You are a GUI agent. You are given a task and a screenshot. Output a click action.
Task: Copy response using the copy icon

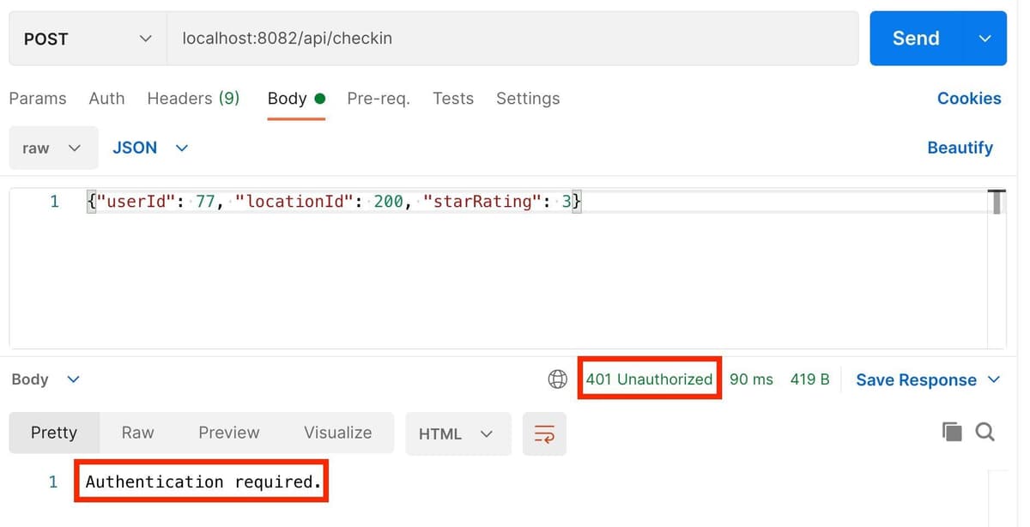tap(952, 432)
